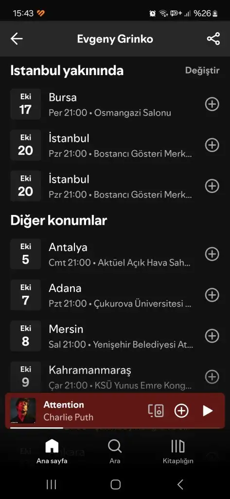Switch to the Ana sayfa tab
Viewport: 230px width, 499px height.
52,451
